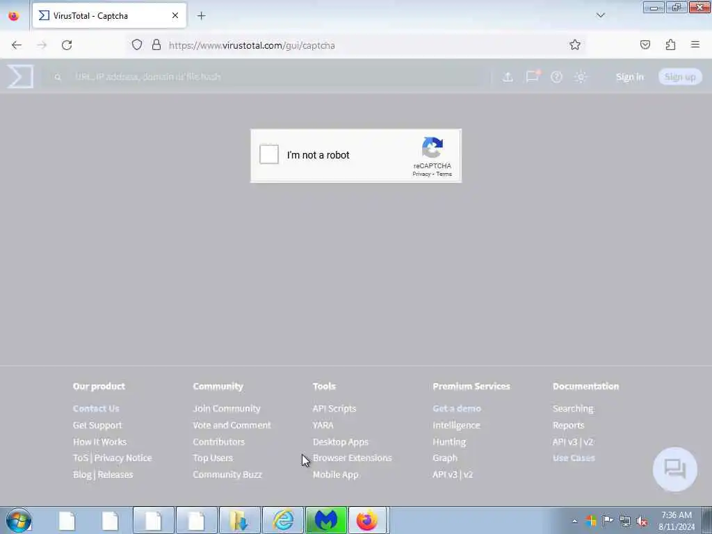Open the taskbar clock showing 7:36 AM
712x534 pixels.
(677, 520)
